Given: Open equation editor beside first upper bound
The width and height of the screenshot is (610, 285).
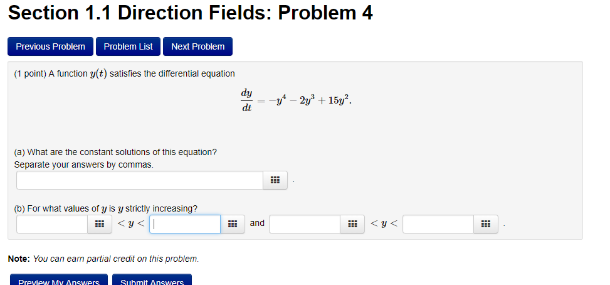Looking at the screenshot, I should pyautogui.click(x=231, y=224).
